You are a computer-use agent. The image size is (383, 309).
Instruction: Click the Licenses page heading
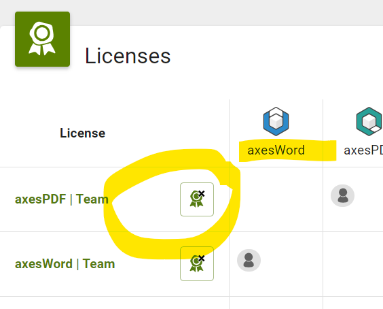point(128,56)
